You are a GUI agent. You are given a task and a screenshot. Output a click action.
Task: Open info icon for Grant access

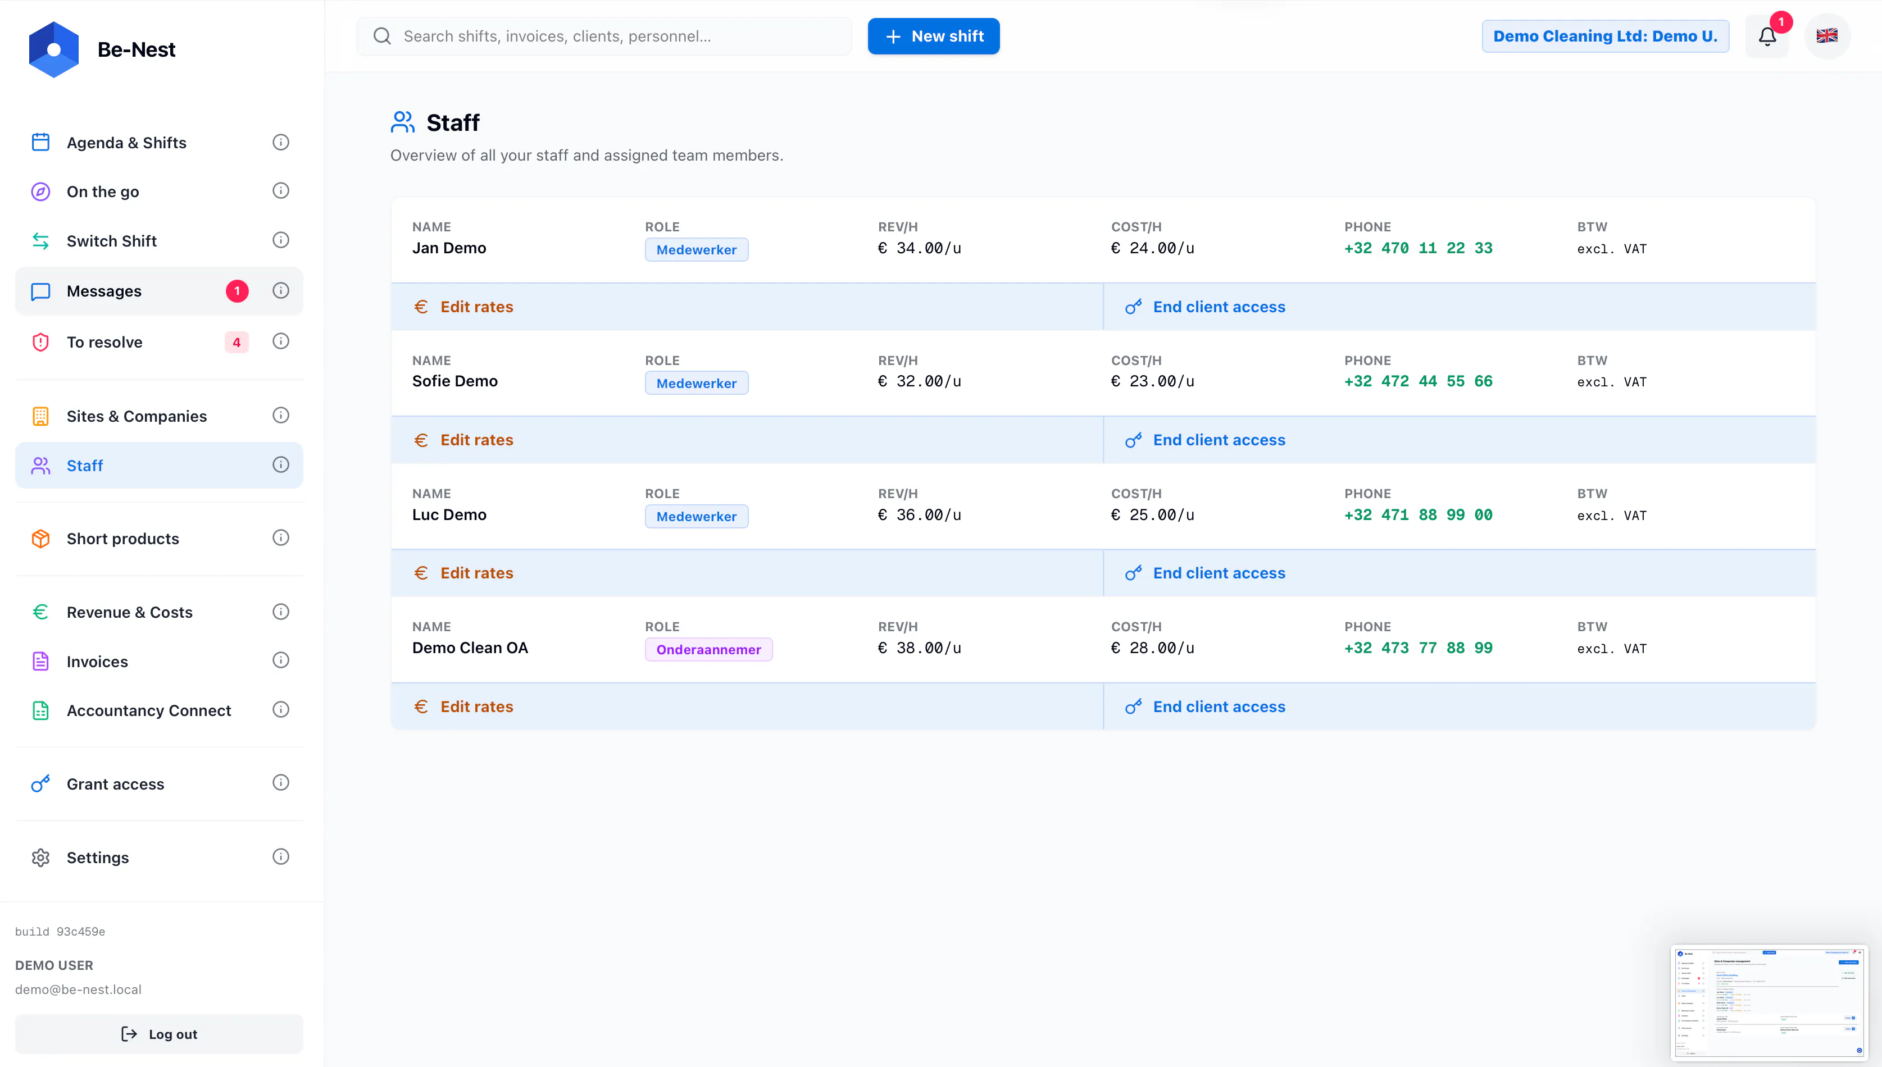point(281,783)
